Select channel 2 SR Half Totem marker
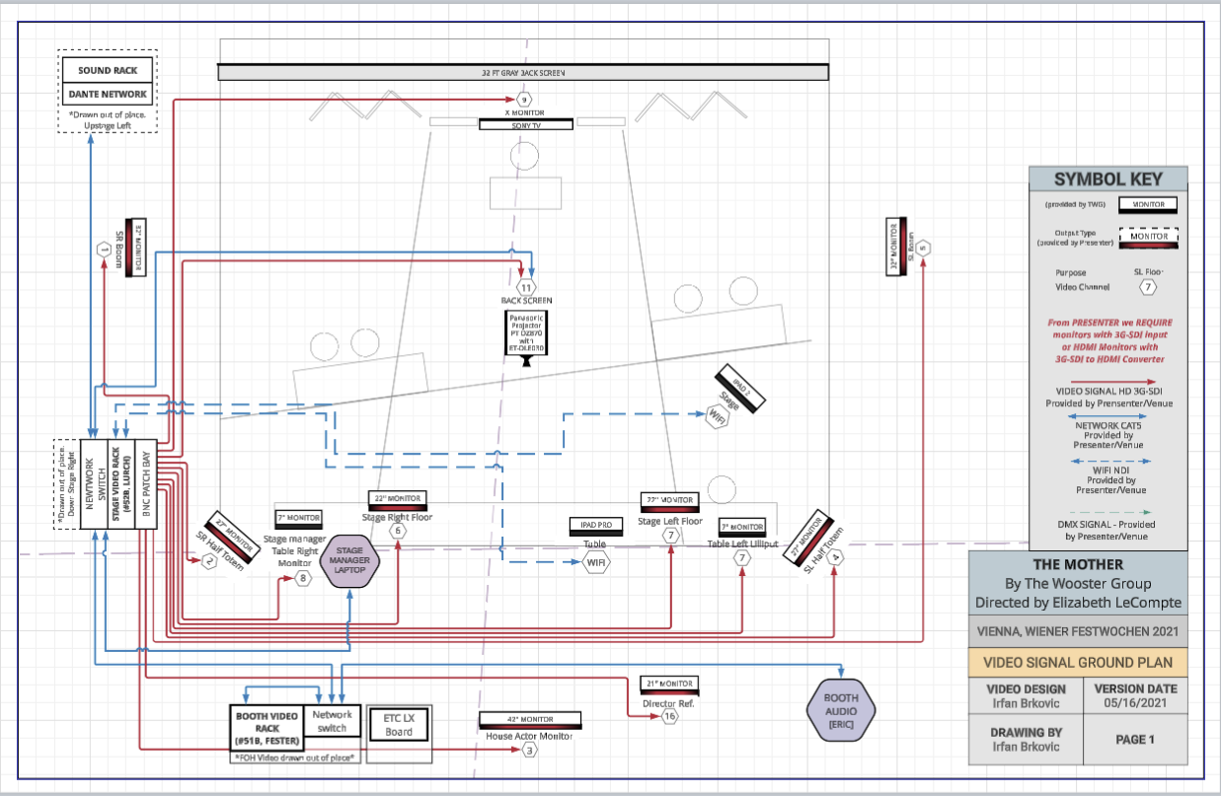Viewport: 1221px width, 796px height. point(209,562)
